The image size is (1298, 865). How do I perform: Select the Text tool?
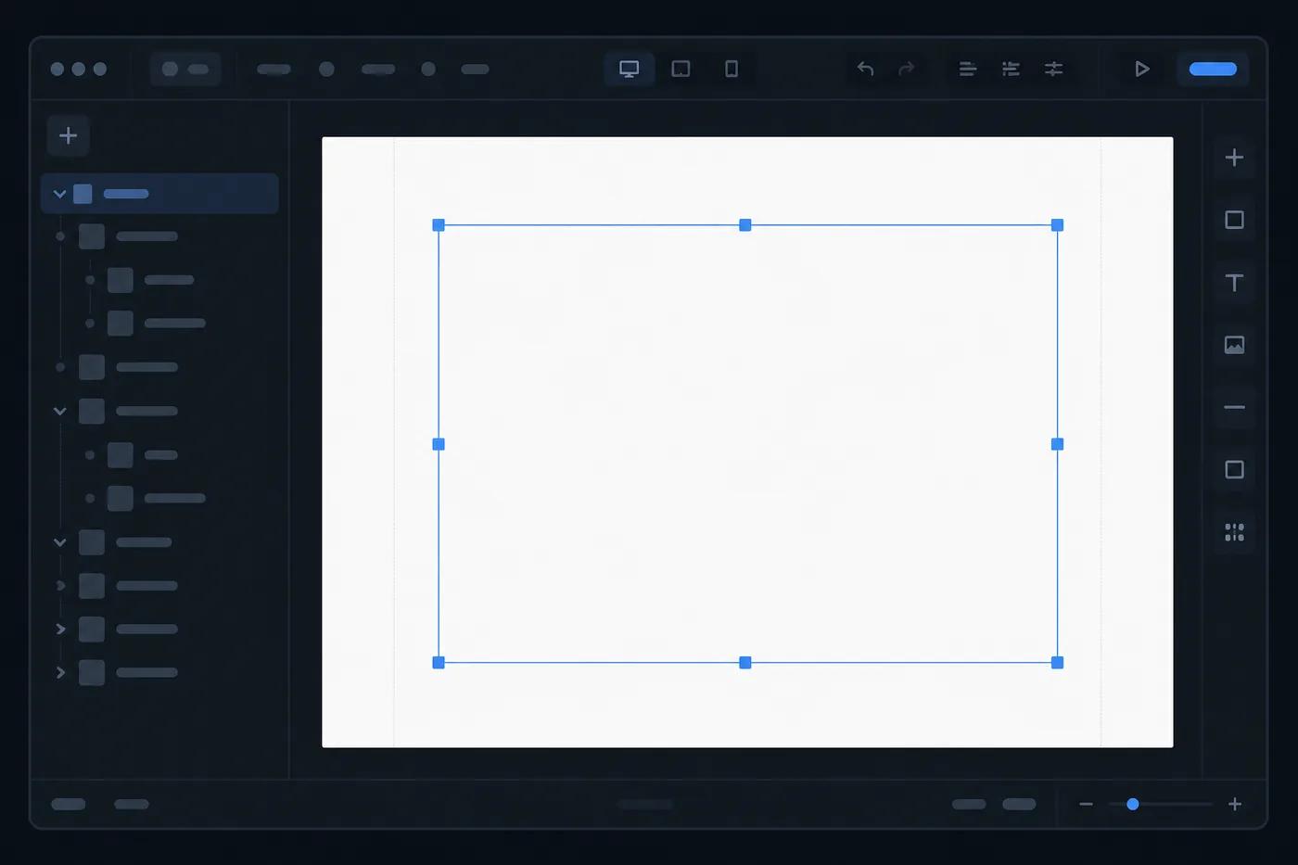point(1234,283)
